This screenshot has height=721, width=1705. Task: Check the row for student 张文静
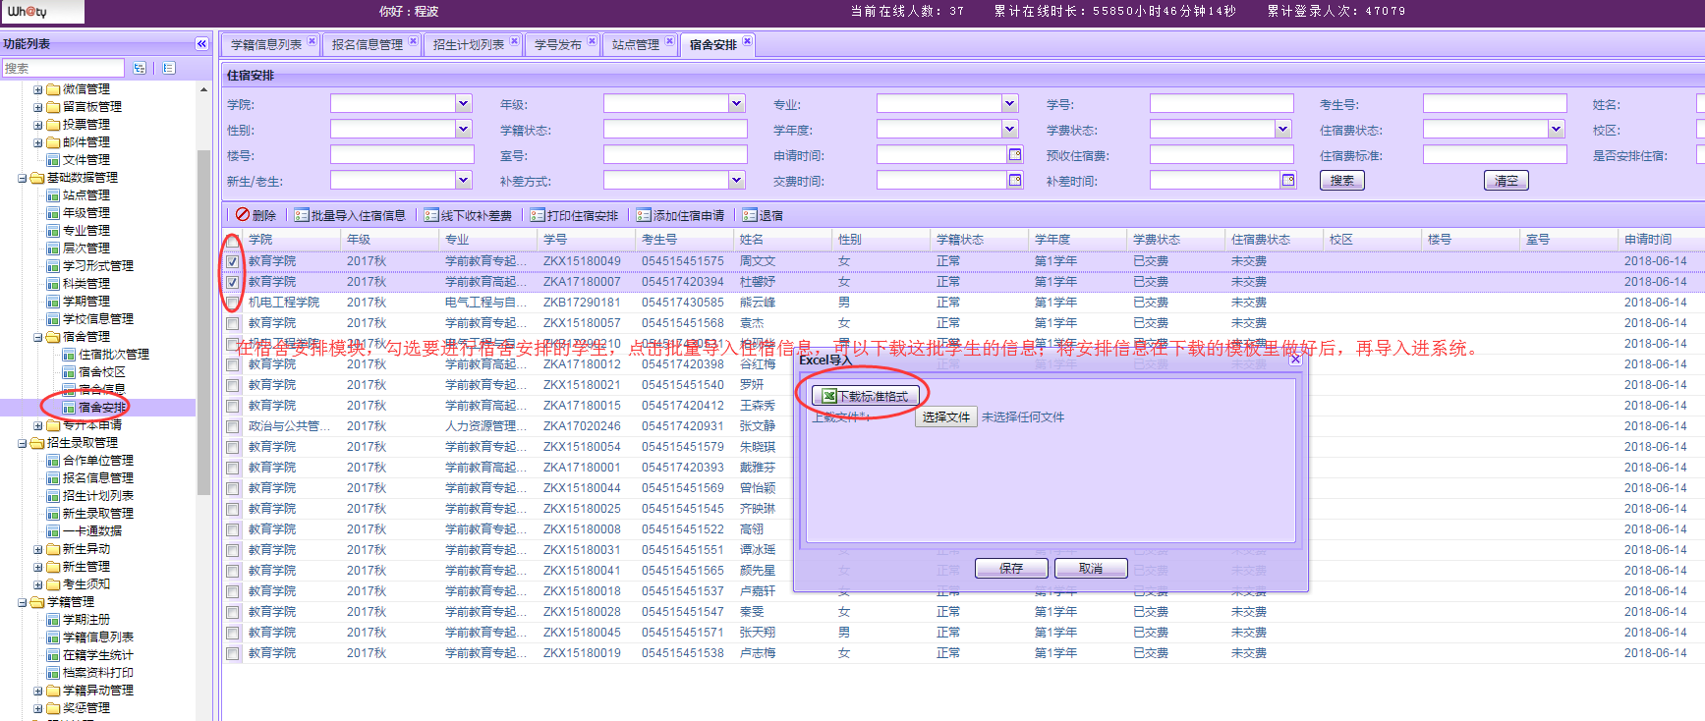click(232, 426)
